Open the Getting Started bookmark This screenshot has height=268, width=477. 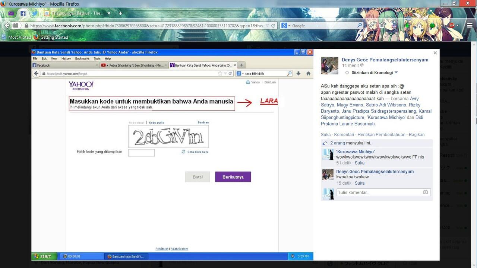(x=51, y=37)
